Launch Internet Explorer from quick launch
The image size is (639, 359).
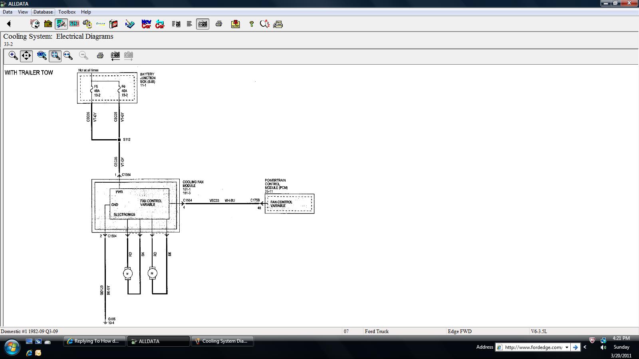(29, 353)
